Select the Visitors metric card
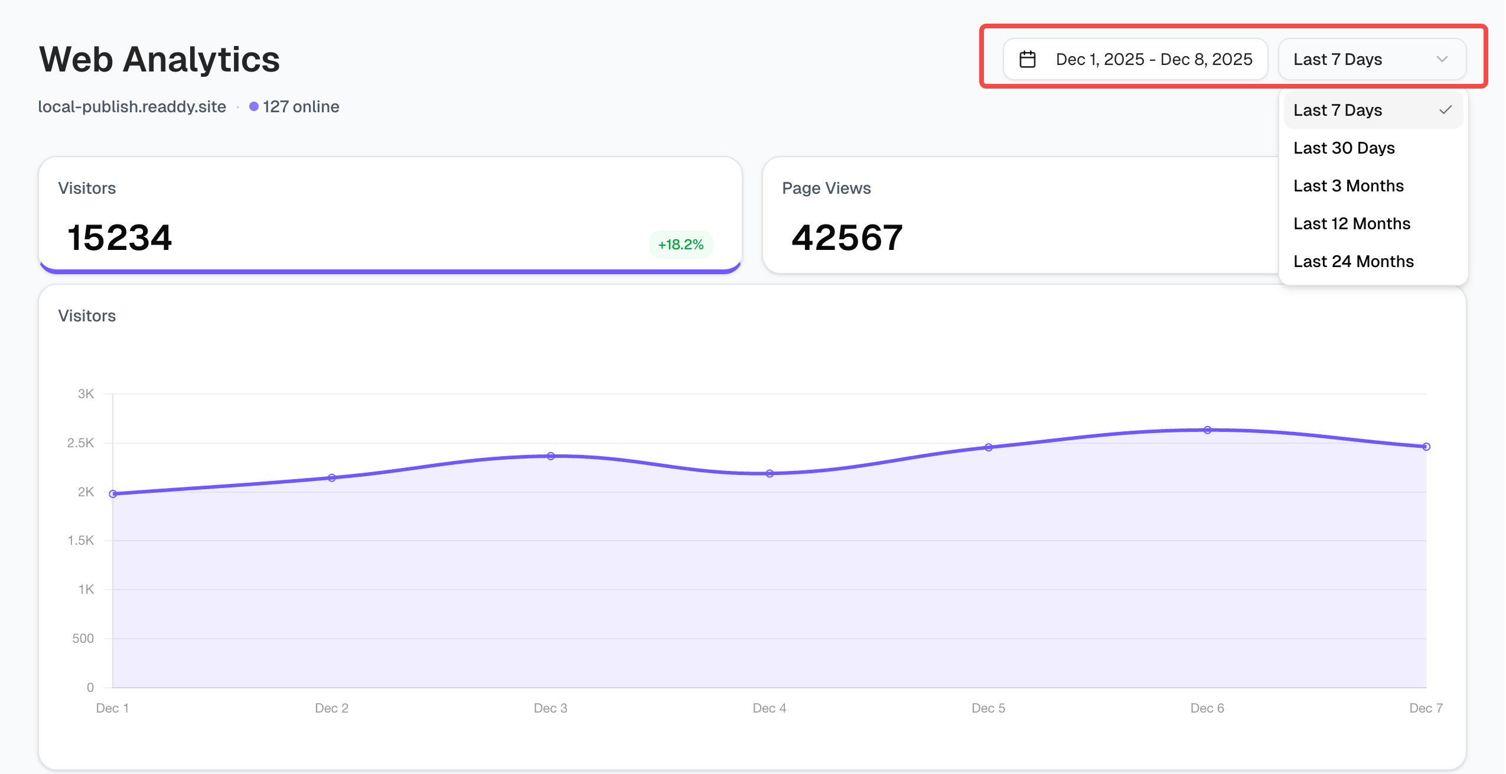This screenshot has height=774, width=1506. [390, 215]
